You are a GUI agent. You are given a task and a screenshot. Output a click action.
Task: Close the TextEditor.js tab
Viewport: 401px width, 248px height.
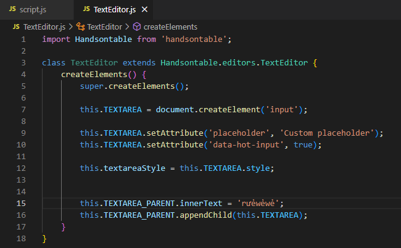click(145, 9)
